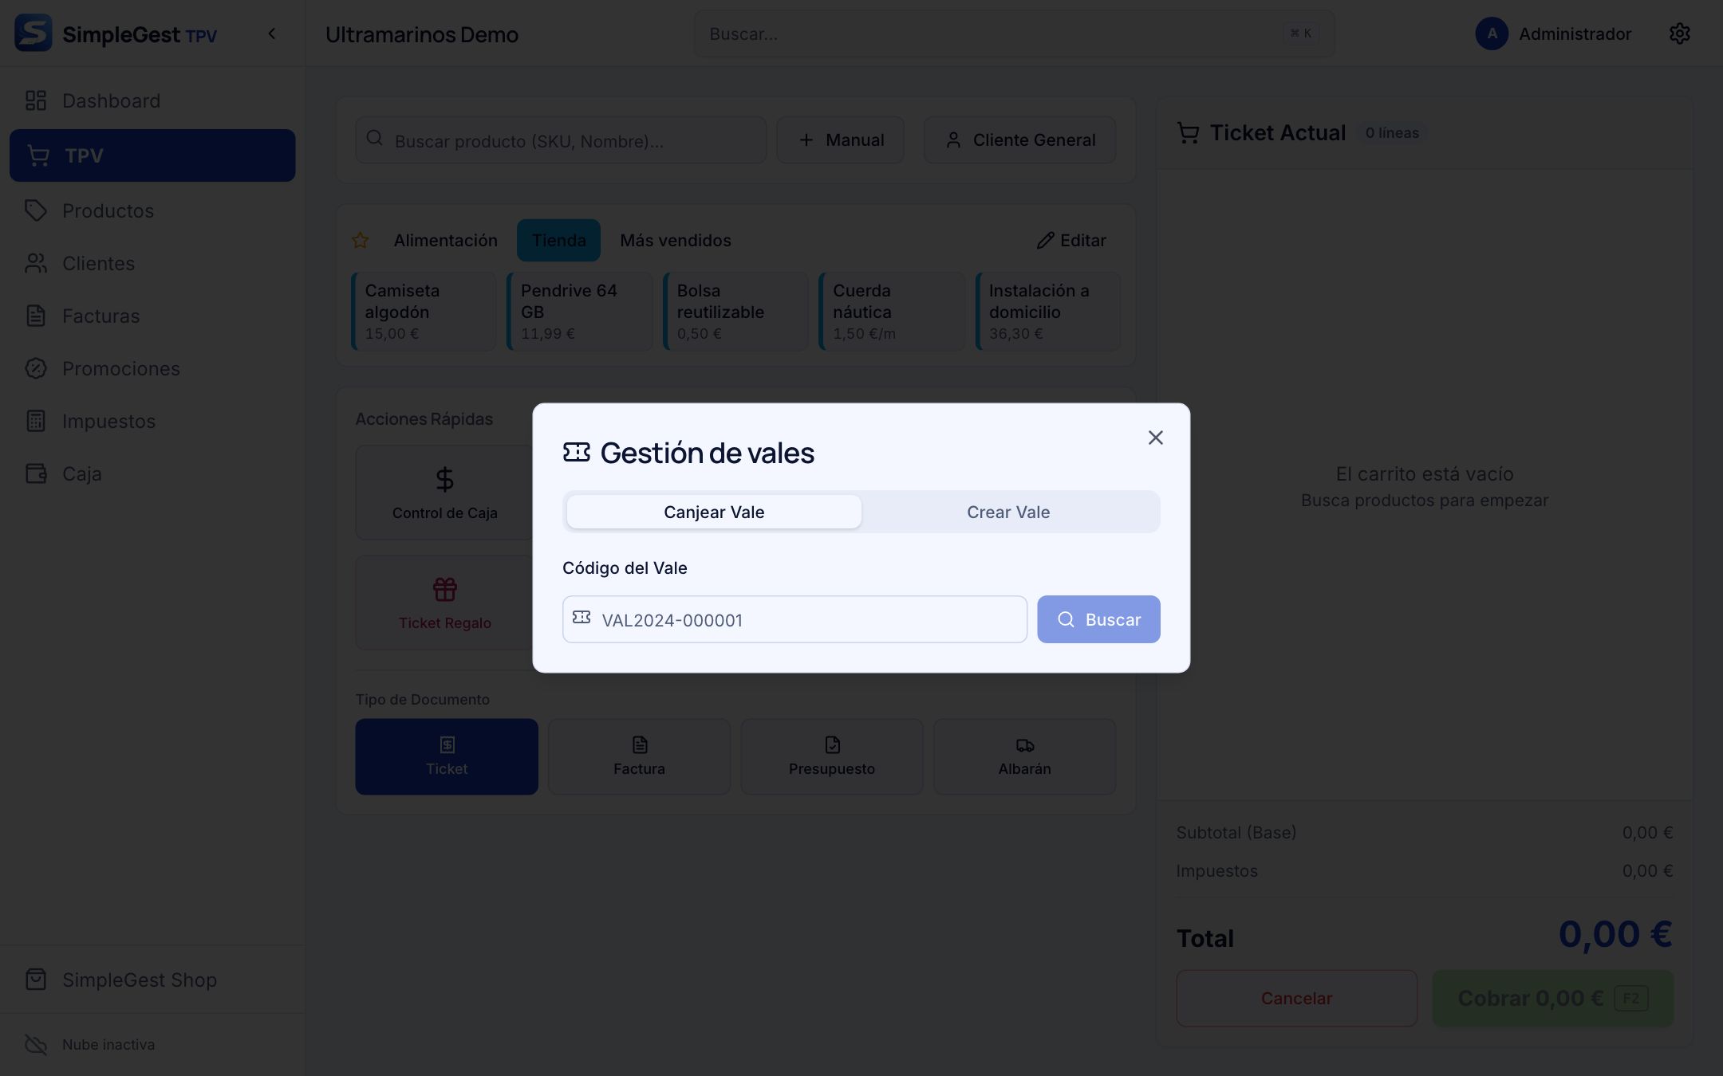This screenshot has height=1076, width=1723.
Task: Collapse the sidebar with the chevron arrow
Action: point(272,33)
